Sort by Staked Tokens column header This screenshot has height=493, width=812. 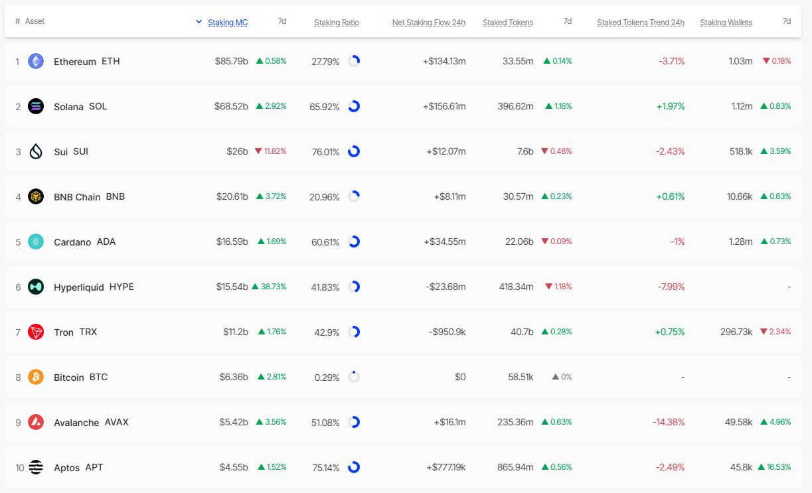tap(508, 23)
